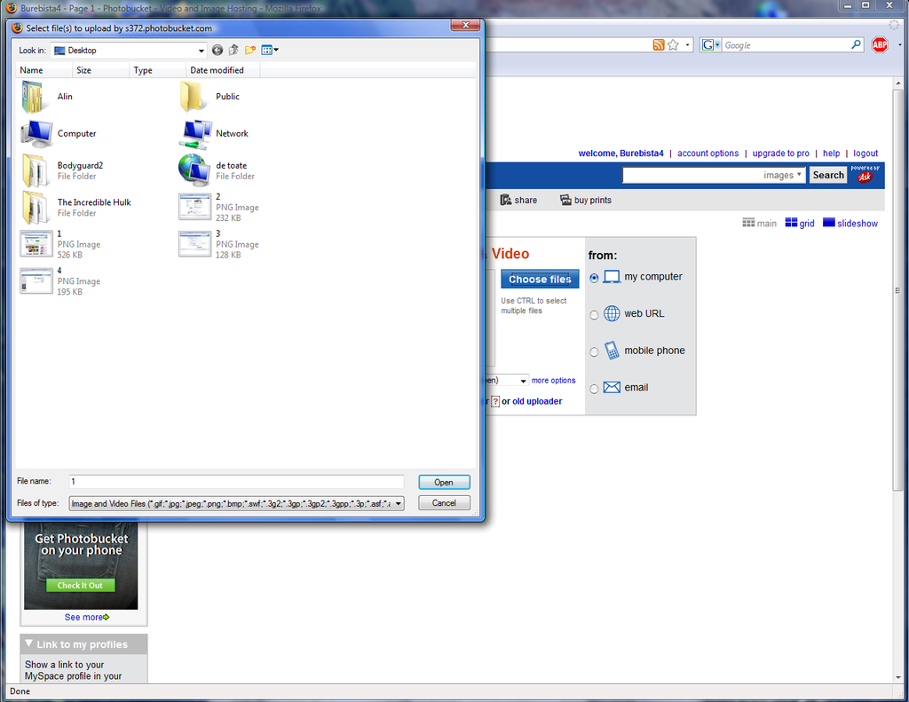Select the 'web URL' radio button
Screen dimensions: 909x702
tap(594, 315)
